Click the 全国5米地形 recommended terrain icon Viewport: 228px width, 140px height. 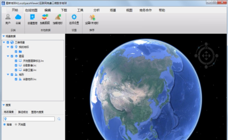pos(92,17)
